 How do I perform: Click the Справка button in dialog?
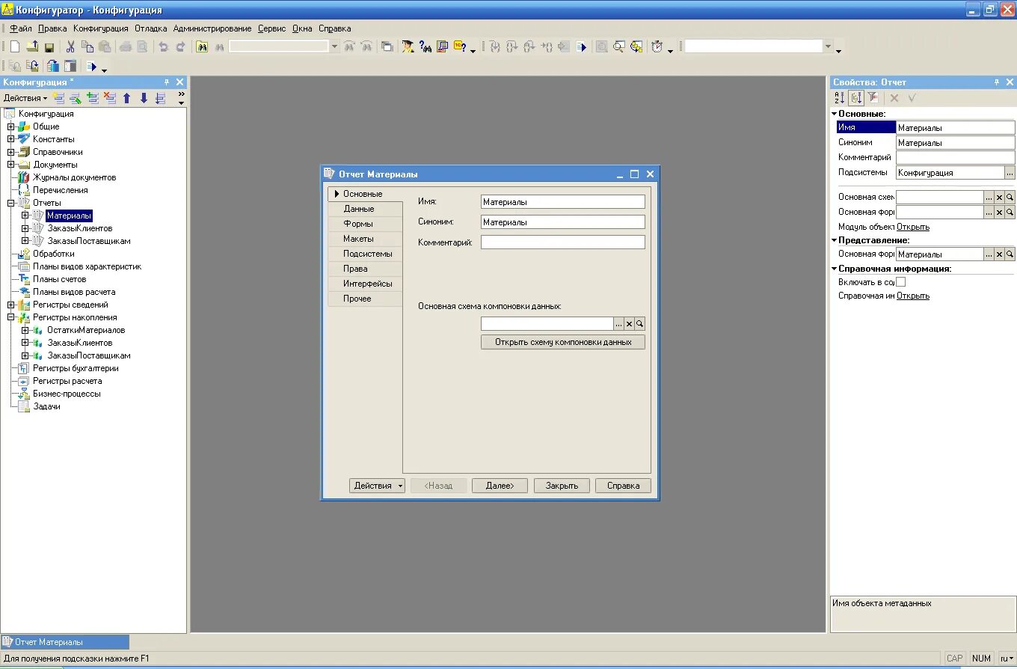point(623,486)
